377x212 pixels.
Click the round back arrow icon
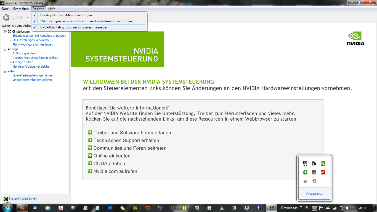tap(6, 17)
